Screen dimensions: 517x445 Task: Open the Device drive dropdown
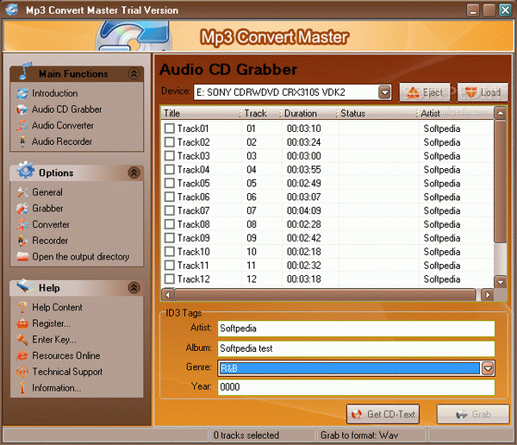pyautogui.click(x=384, y=92)
